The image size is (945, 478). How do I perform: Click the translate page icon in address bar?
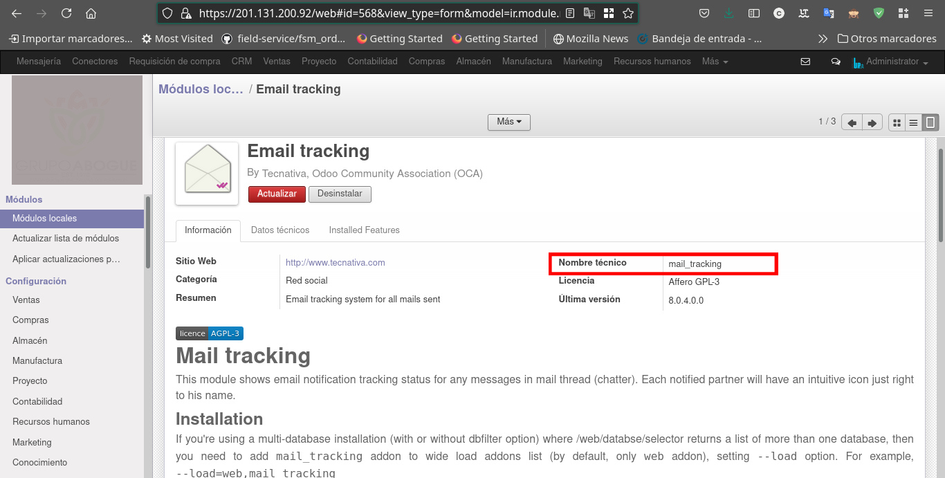[589, 13]
